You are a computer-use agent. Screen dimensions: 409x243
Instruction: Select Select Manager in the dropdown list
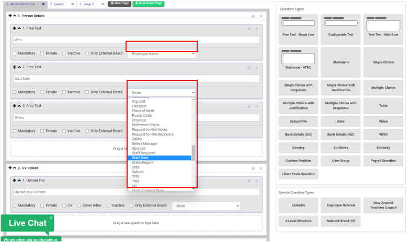pos(160,143)
